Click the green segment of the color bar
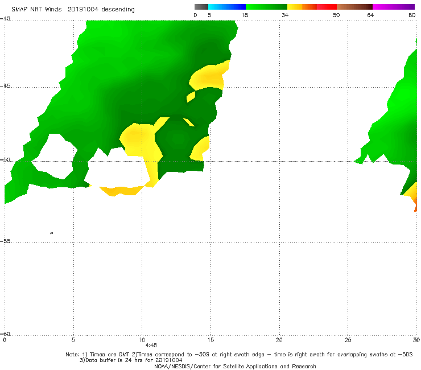 (x=267, y=7)
